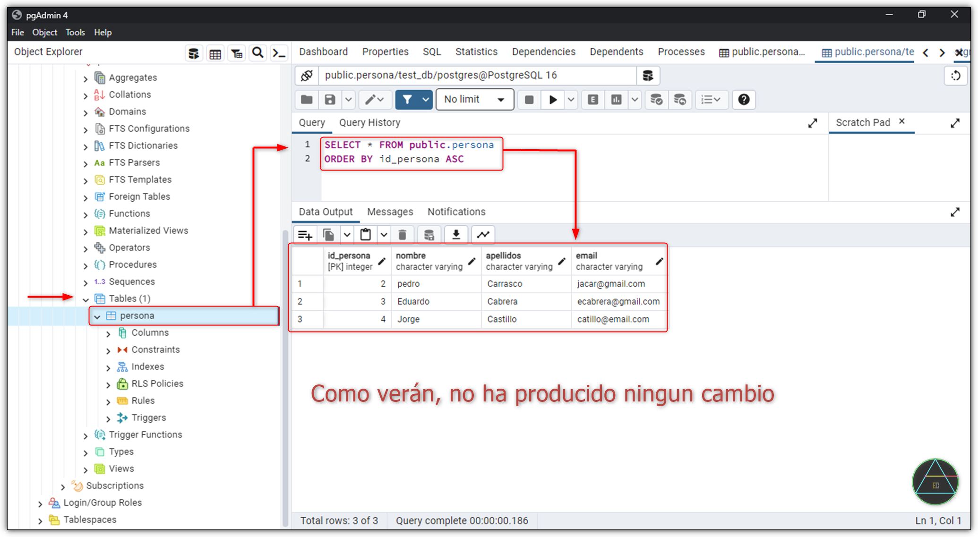Open the Save File dropdown arrow
Image resolution: width=978 pixels, height=537 pixels.
tap(349, 100)
